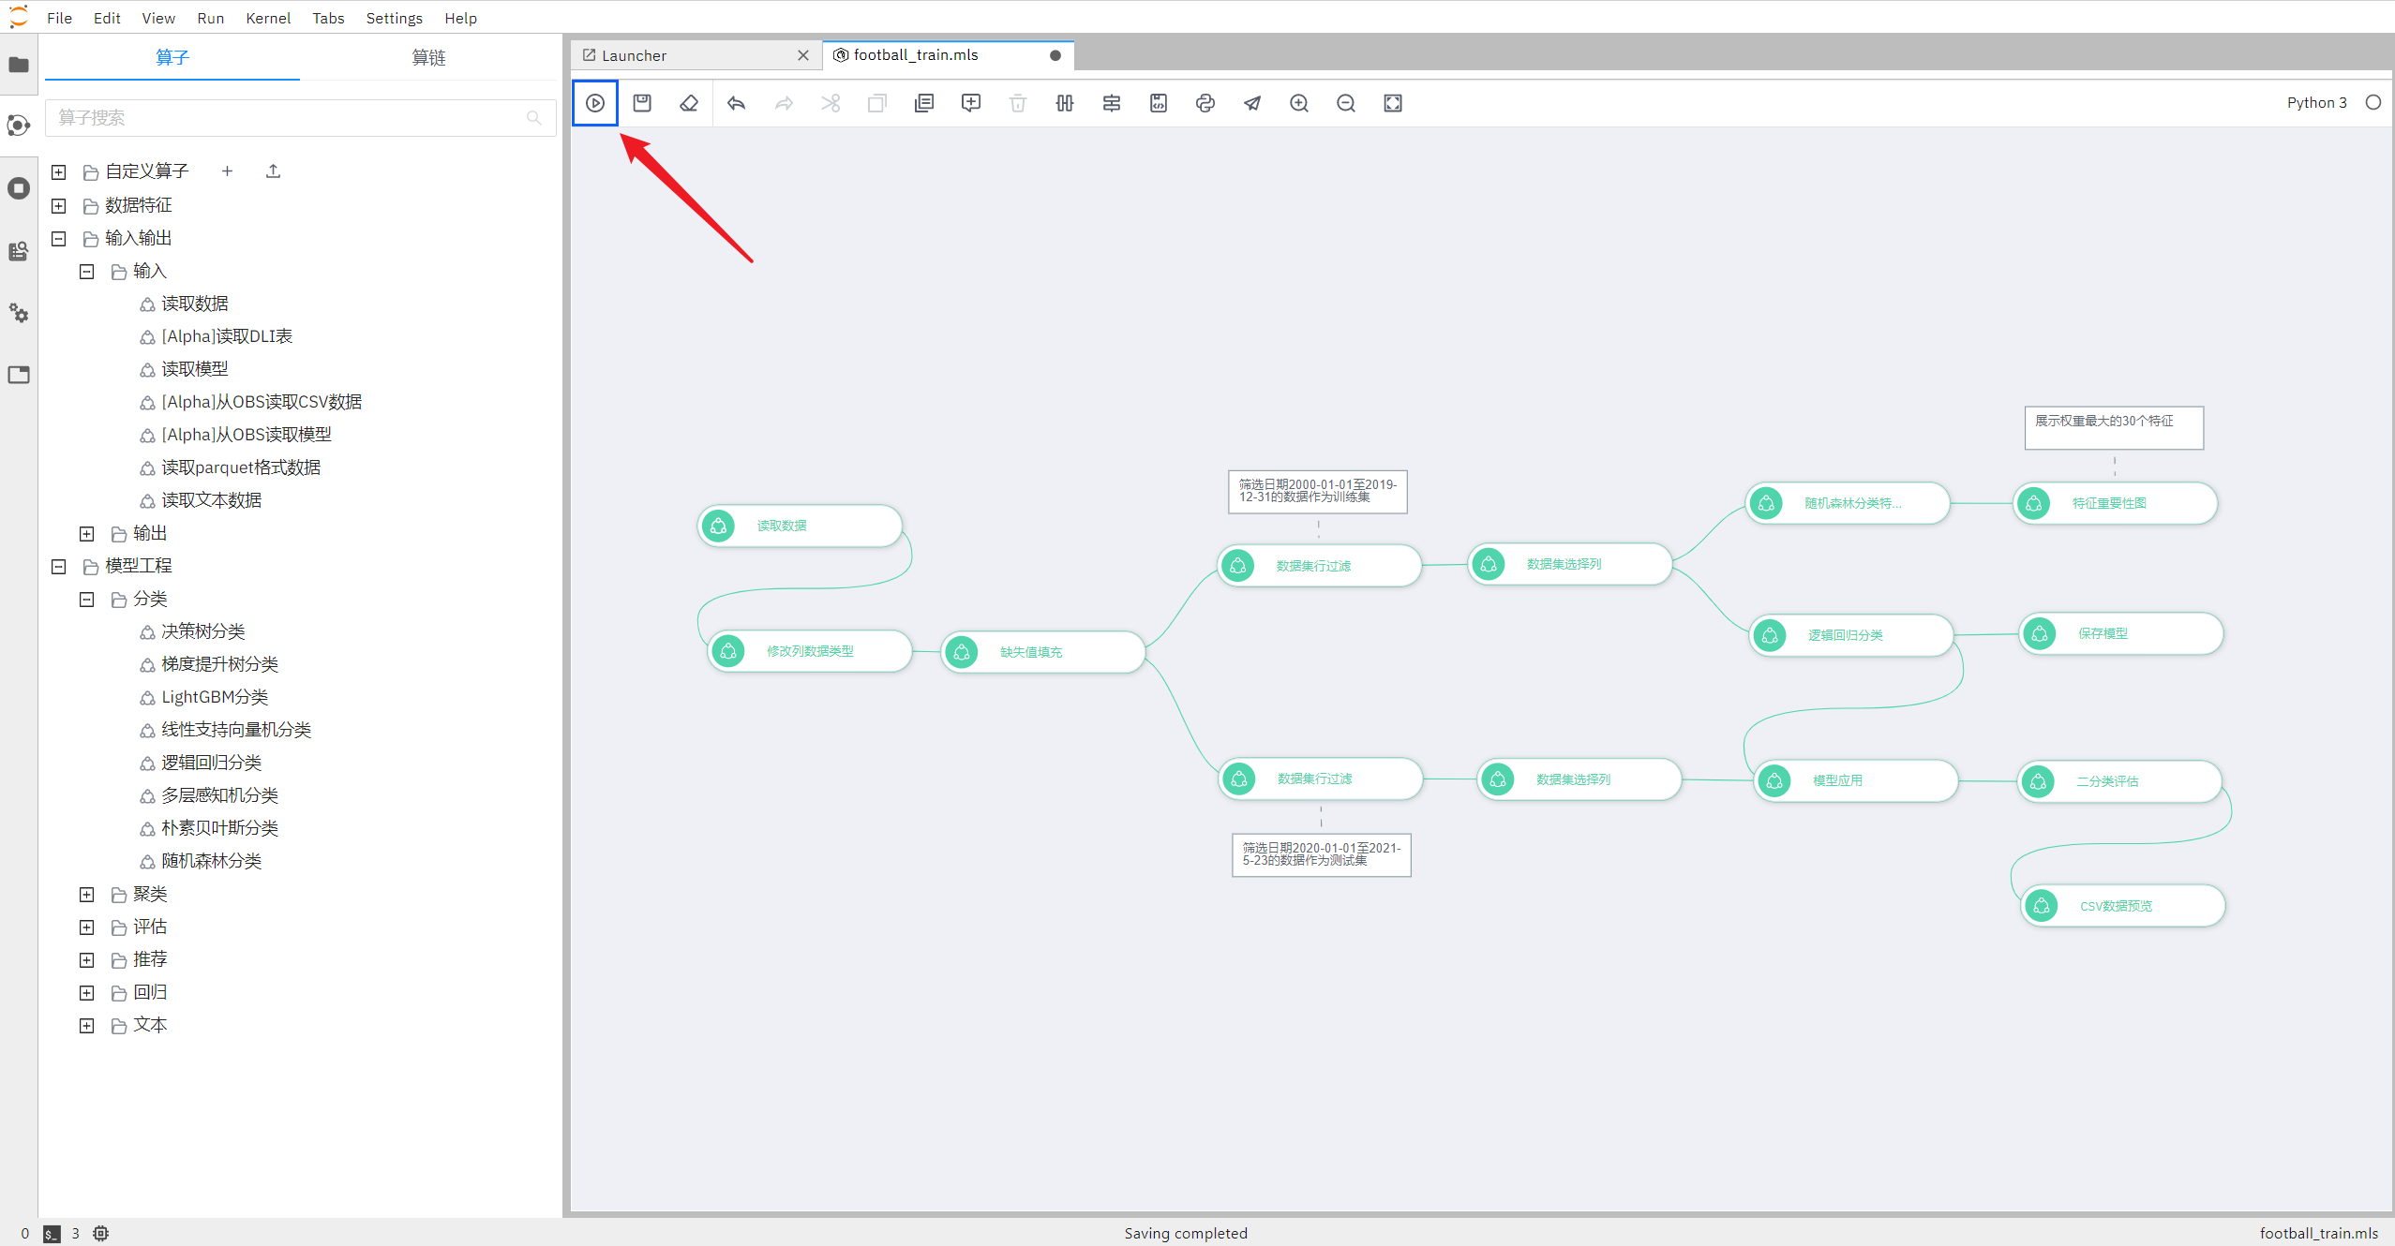Click the 二分类评估 node
The image size is (2395, 1246).
pos(2122,778)
